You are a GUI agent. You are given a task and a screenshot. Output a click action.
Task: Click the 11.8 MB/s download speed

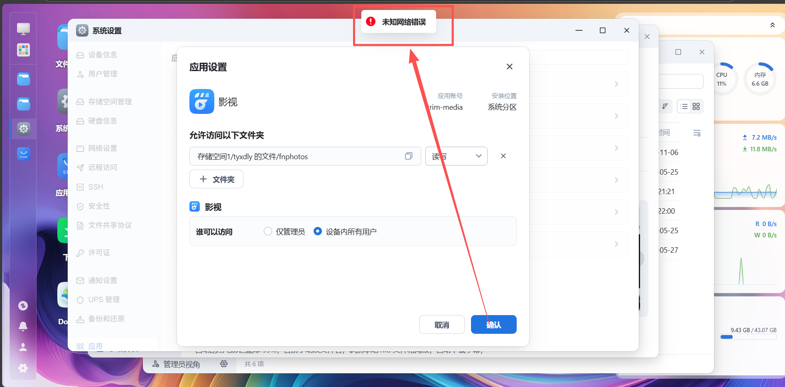tap(763, 149)
